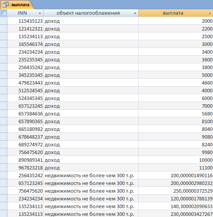Click INN cell 115435123
213x217 pixels.
25,21
